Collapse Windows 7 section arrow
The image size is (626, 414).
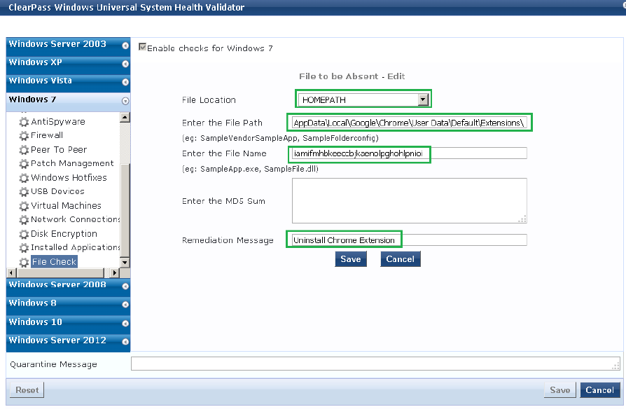click(x=125, y=101)
